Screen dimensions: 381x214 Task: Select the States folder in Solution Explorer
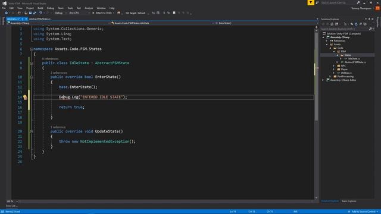point(348,55)
